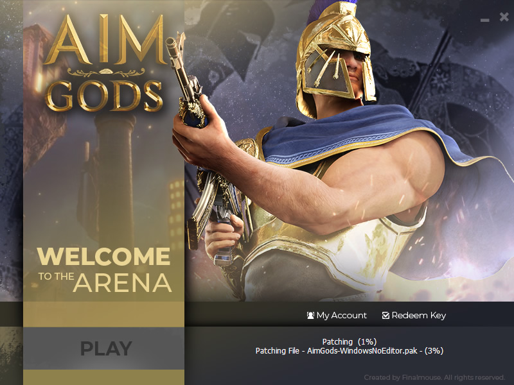514x385 pixels.
Task: Open the Redeem Key link
Action: point(414,315)
